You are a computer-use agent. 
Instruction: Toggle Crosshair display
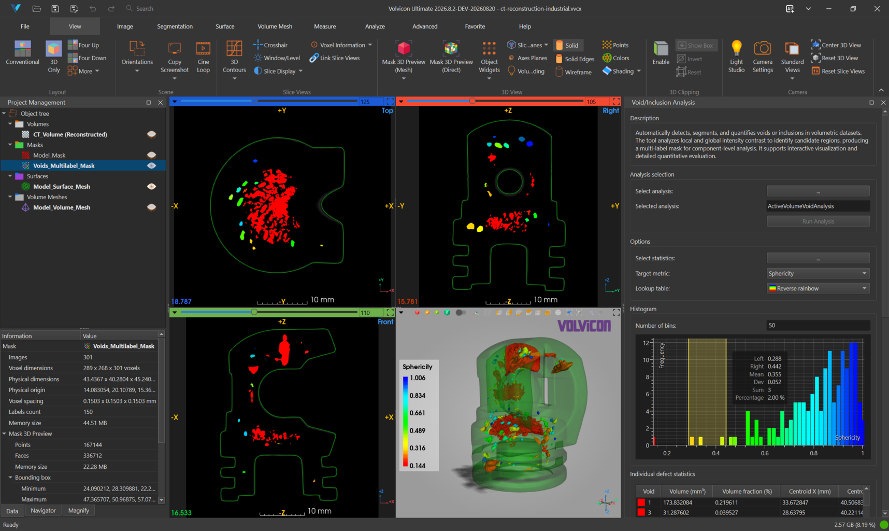[270, 45]
